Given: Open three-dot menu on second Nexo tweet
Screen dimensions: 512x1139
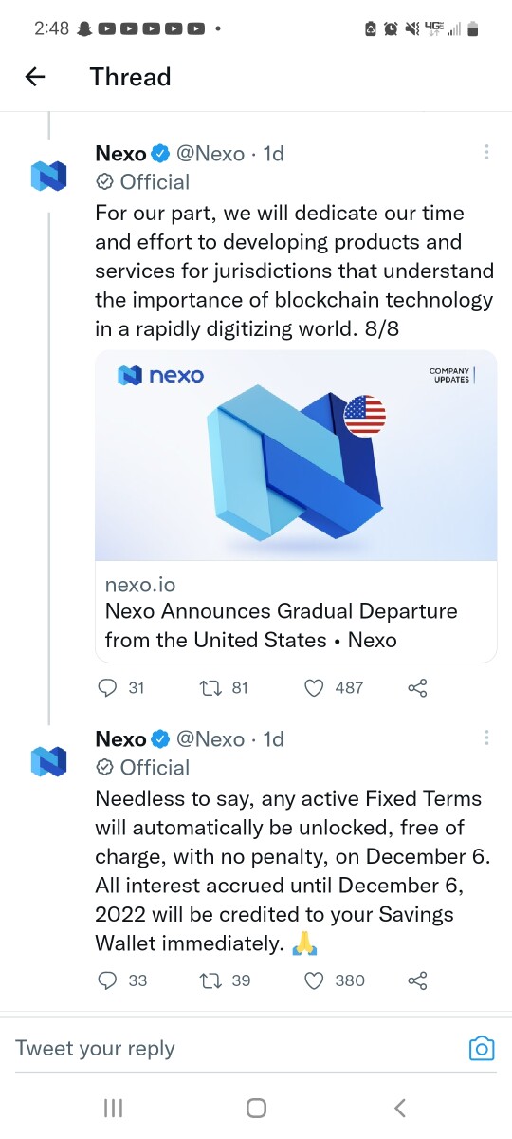Looking at the screenshot, I should 486,738.
